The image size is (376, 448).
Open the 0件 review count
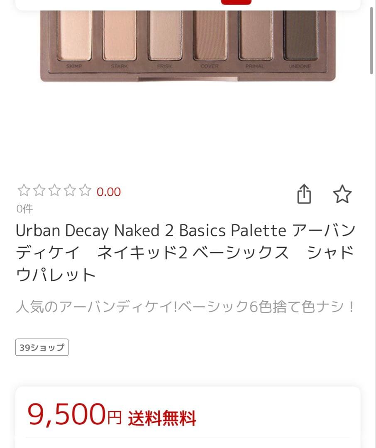[x=24, y=209]
